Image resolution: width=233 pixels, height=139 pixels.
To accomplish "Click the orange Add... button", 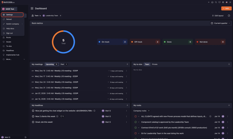I will [226, 8].
